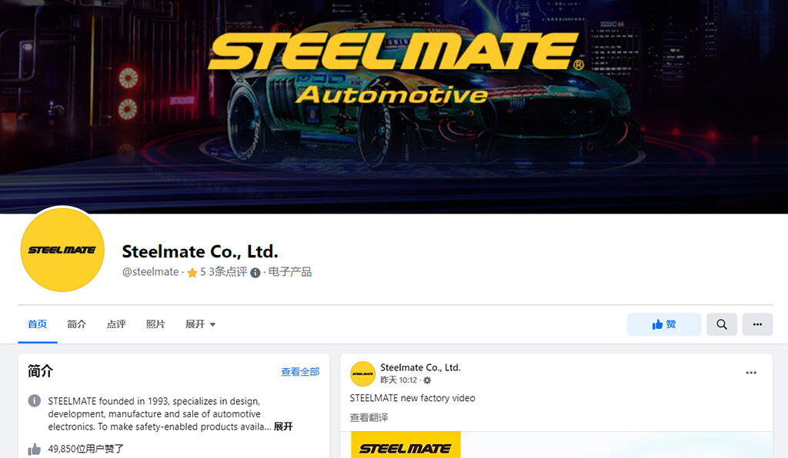
Task: Switch to the 简介 tab
Action: pyautogui.click(x=76, y=324)
